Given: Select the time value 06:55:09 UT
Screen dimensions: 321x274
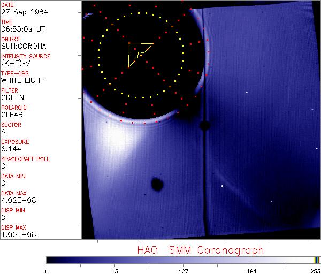Looking at the screenshot, I should [x=22, y=29].
